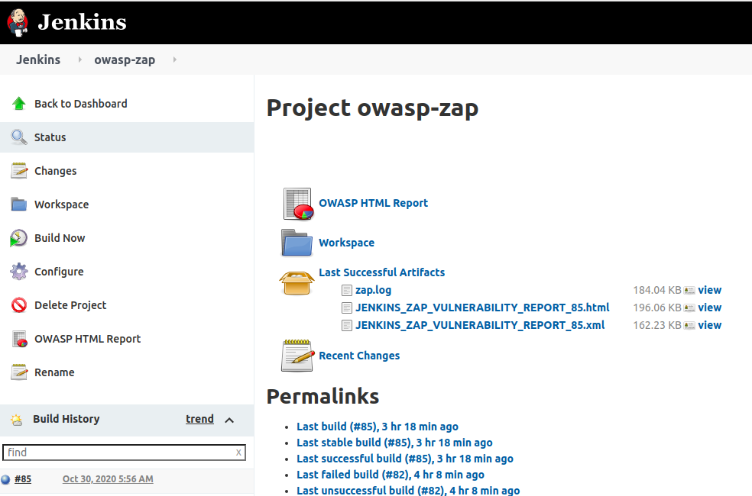Viewport: 752px width, 496px height.
Task: Click the Jenkins title text in header
Action: click(82, 22)
